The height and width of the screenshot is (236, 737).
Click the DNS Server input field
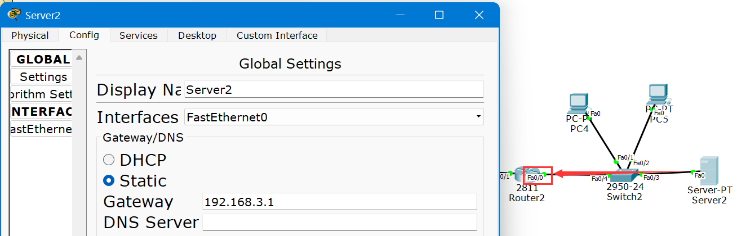[x=339, y=223]
